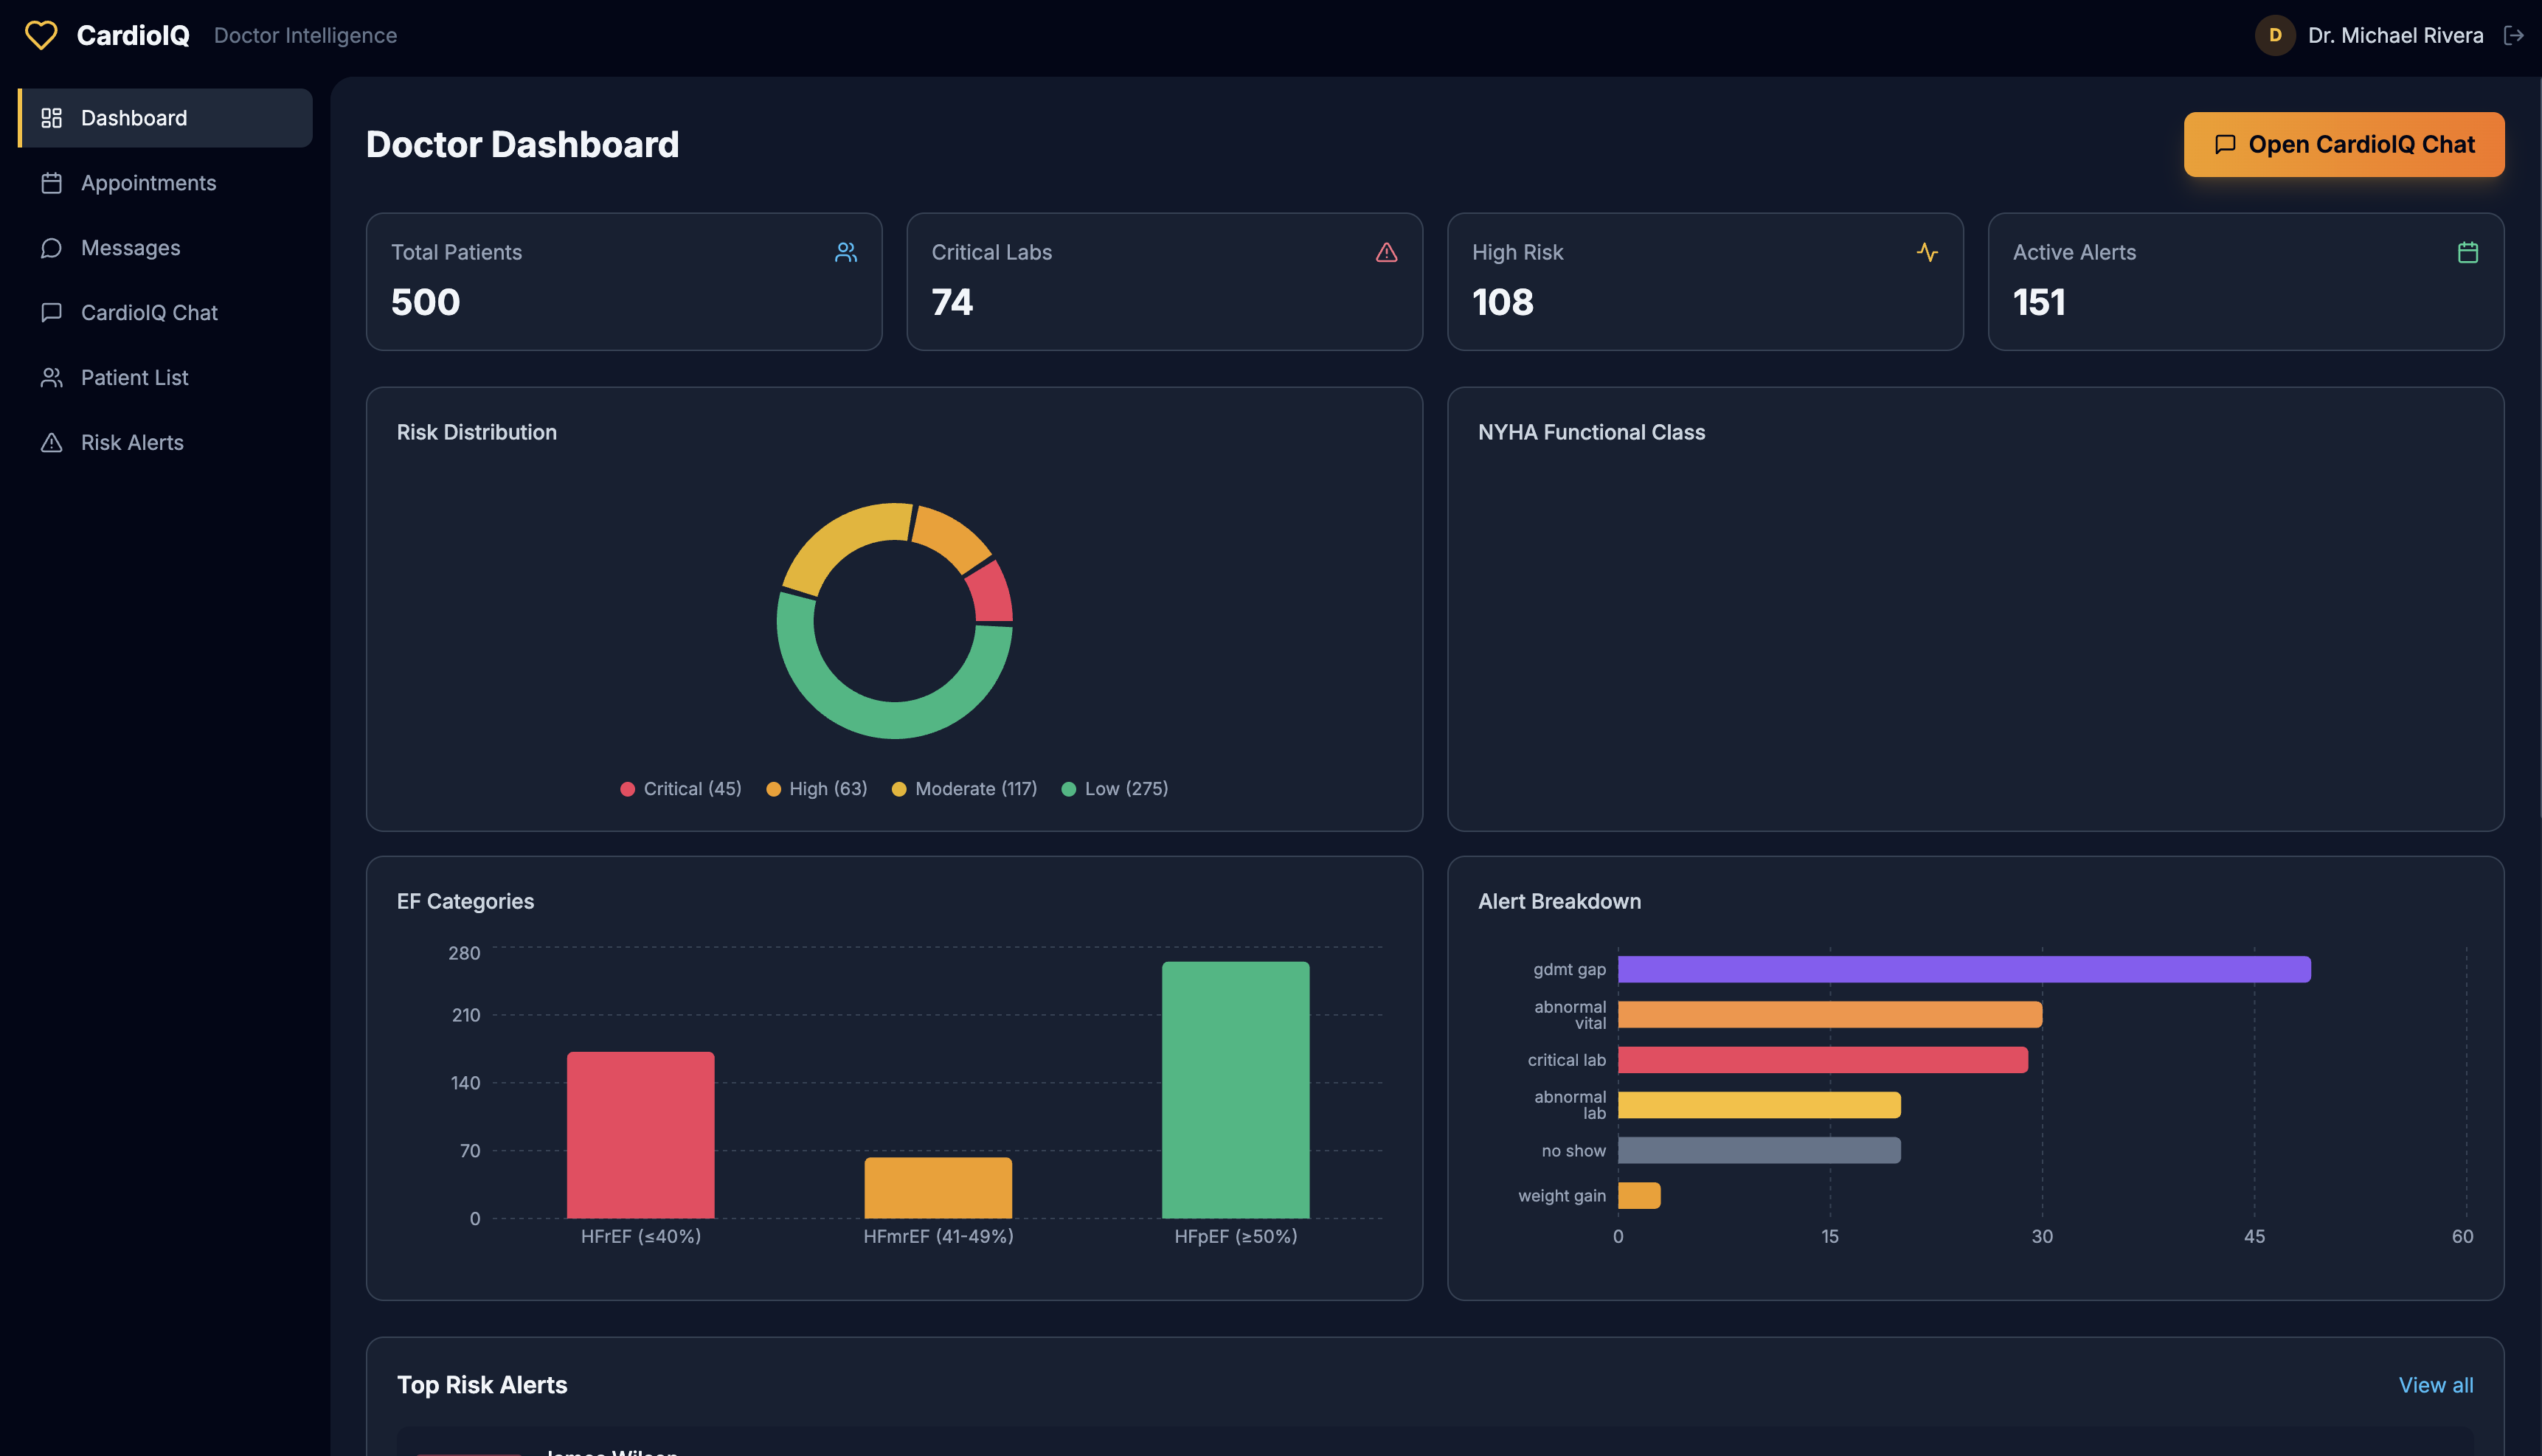This screenshot has width=2542, height=1456.
Task: Click the logout icon beside Dr. Michael Rivera
Action: click(x=2513, y=35)
